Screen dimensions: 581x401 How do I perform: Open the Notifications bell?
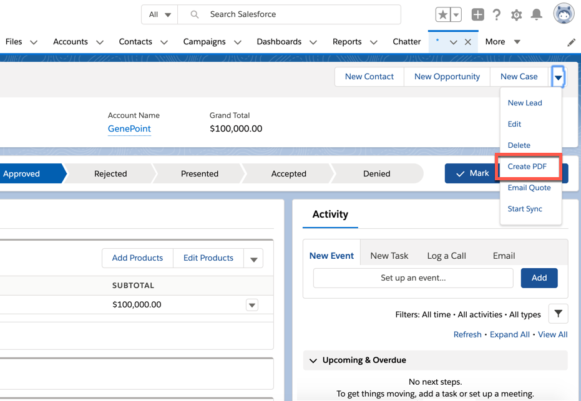(x=536, y=14)
